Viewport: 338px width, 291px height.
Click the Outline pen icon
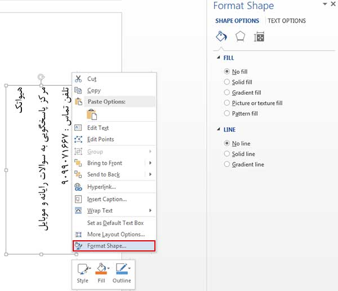122,269
